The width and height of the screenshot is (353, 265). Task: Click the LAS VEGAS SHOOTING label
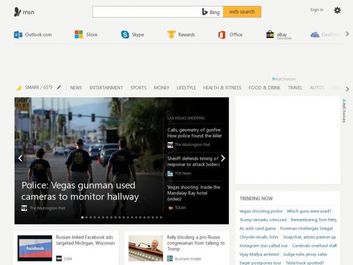point(186,118)
